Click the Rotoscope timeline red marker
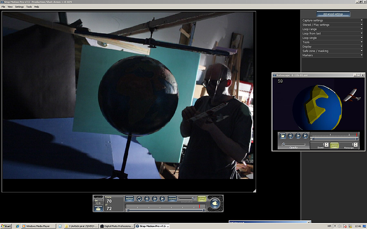367x229 pixels. 357,135
